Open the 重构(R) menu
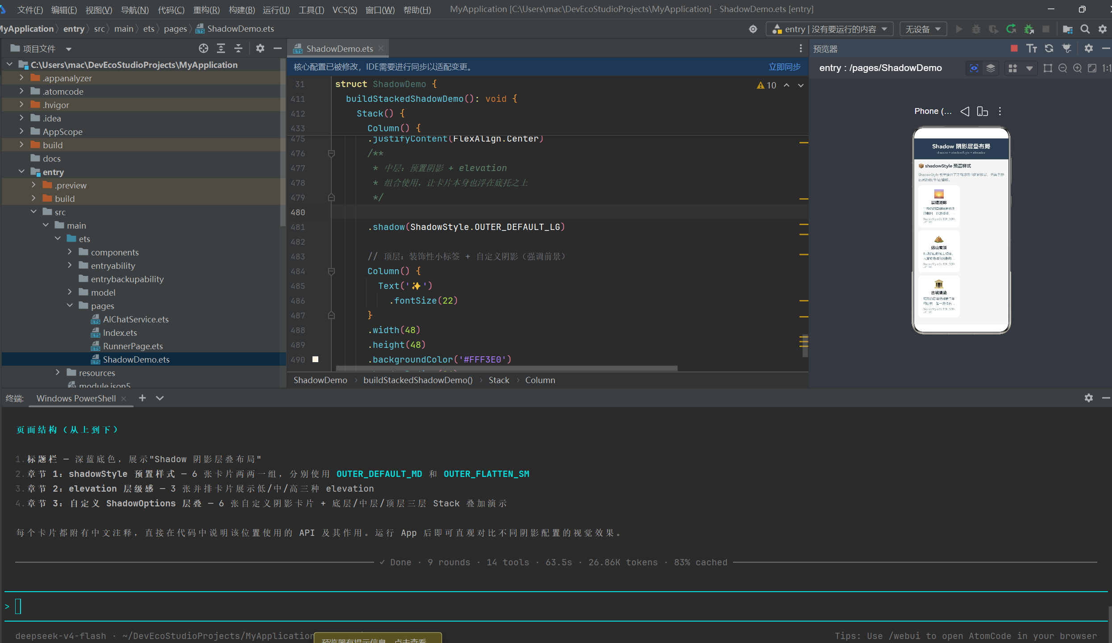This screenshot has width=1112, height=643. 206,9
